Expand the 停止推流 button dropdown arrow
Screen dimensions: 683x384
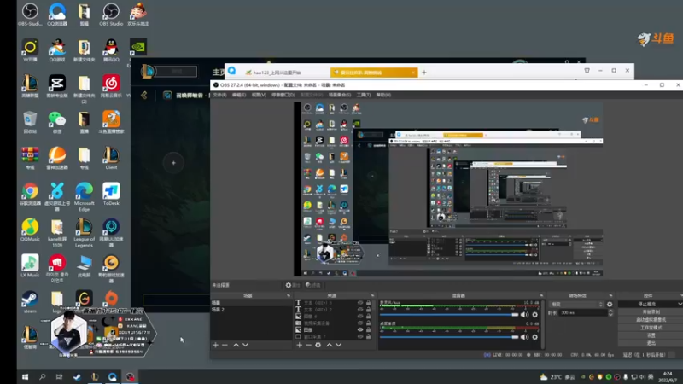[679, 304]
